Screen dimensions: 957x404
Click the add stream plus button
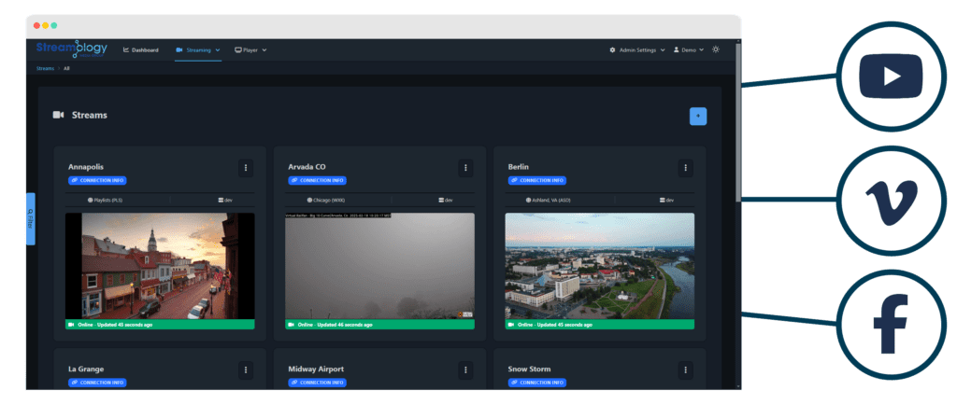[698, 116]
